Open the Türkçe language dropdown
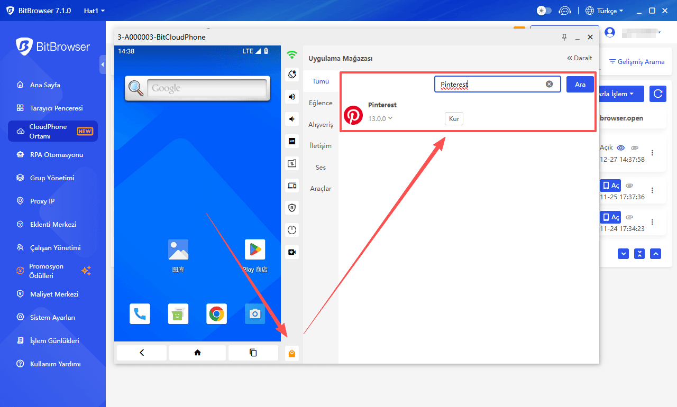 pos(604,11)
